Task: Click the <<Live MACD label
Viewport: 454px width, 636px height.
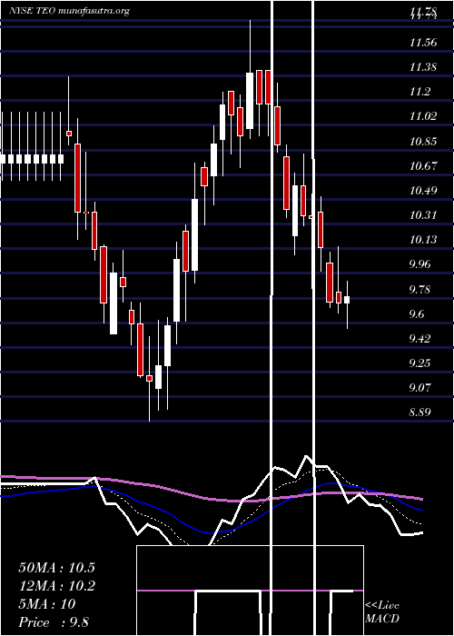Action: [x=382, y=611]
